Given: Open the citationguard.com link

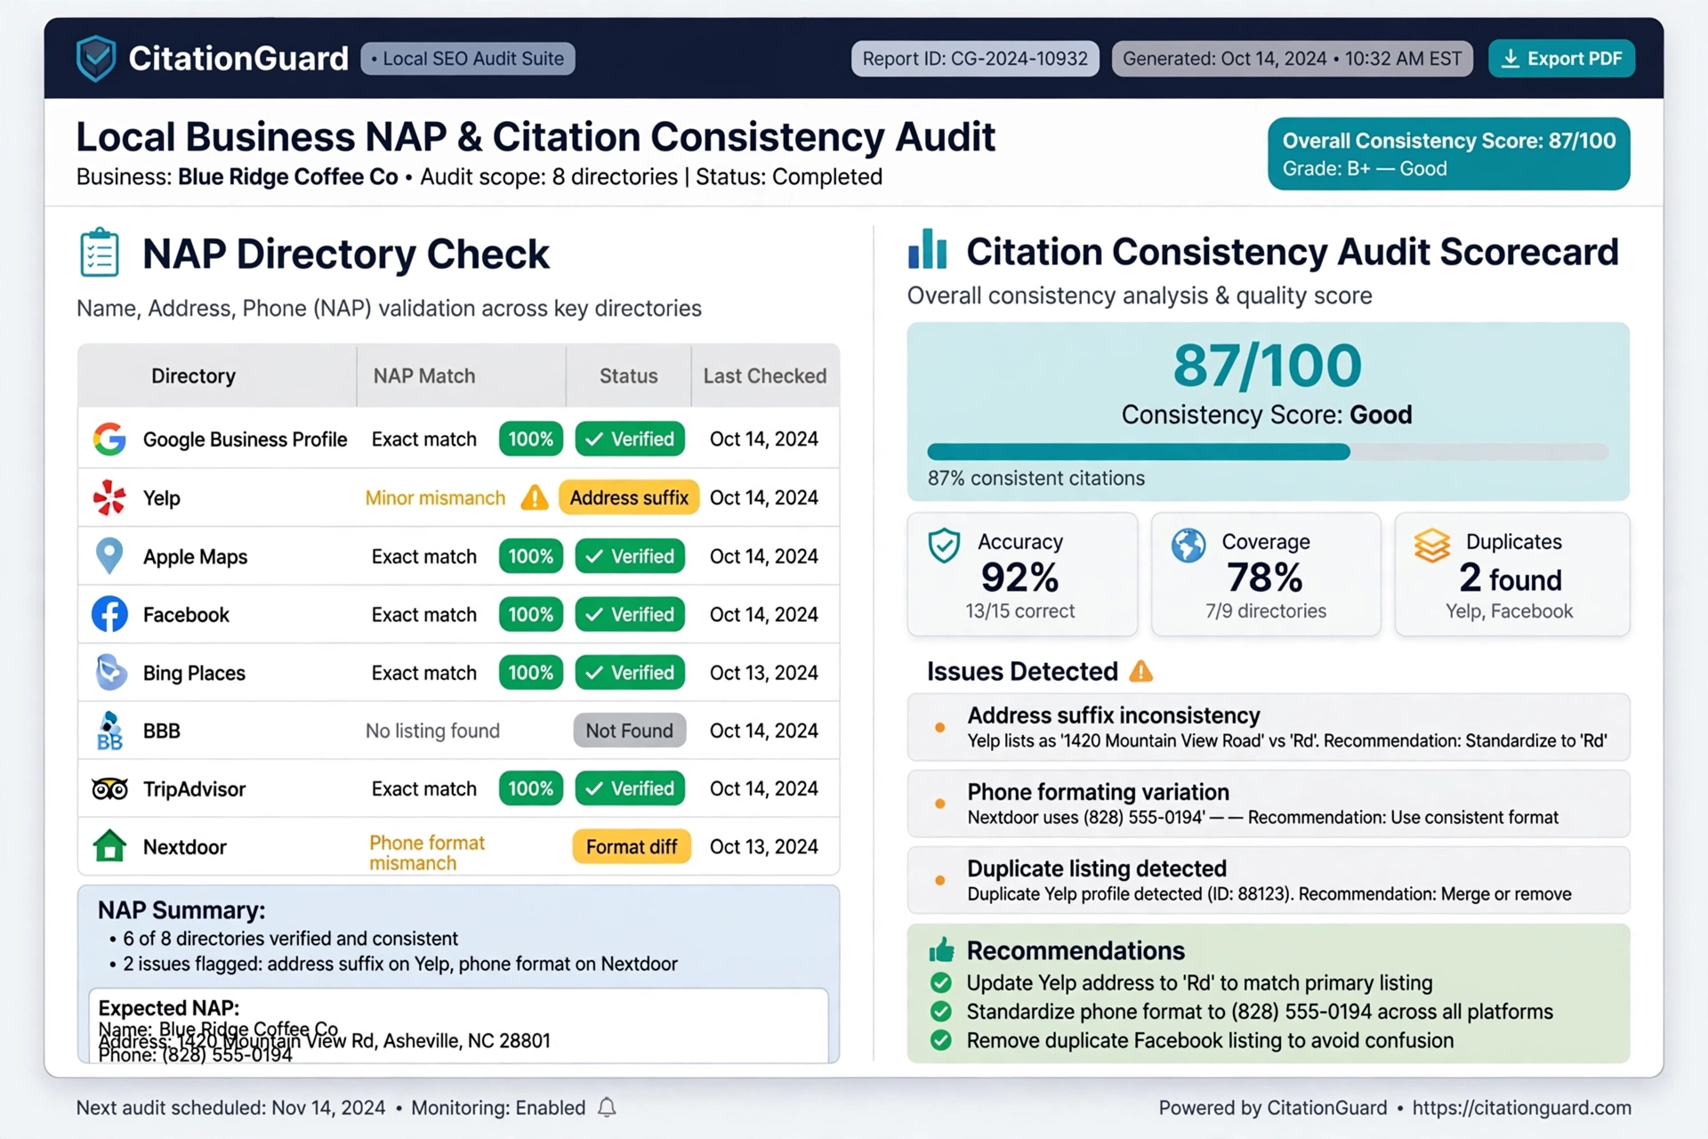Looking at the screenshot, I should tap(1521, 1108).
